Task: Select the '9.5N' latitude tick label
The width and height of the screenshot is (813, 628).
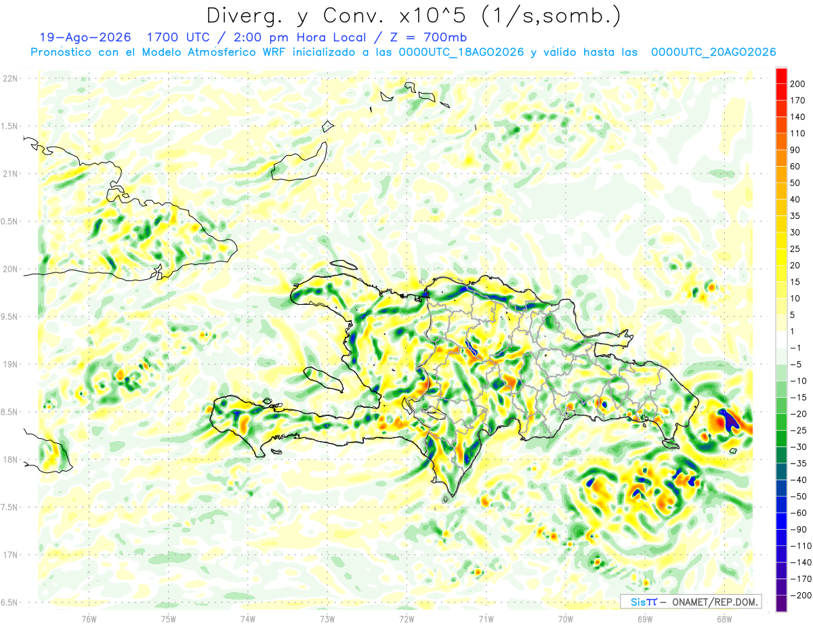Action: 10,317
